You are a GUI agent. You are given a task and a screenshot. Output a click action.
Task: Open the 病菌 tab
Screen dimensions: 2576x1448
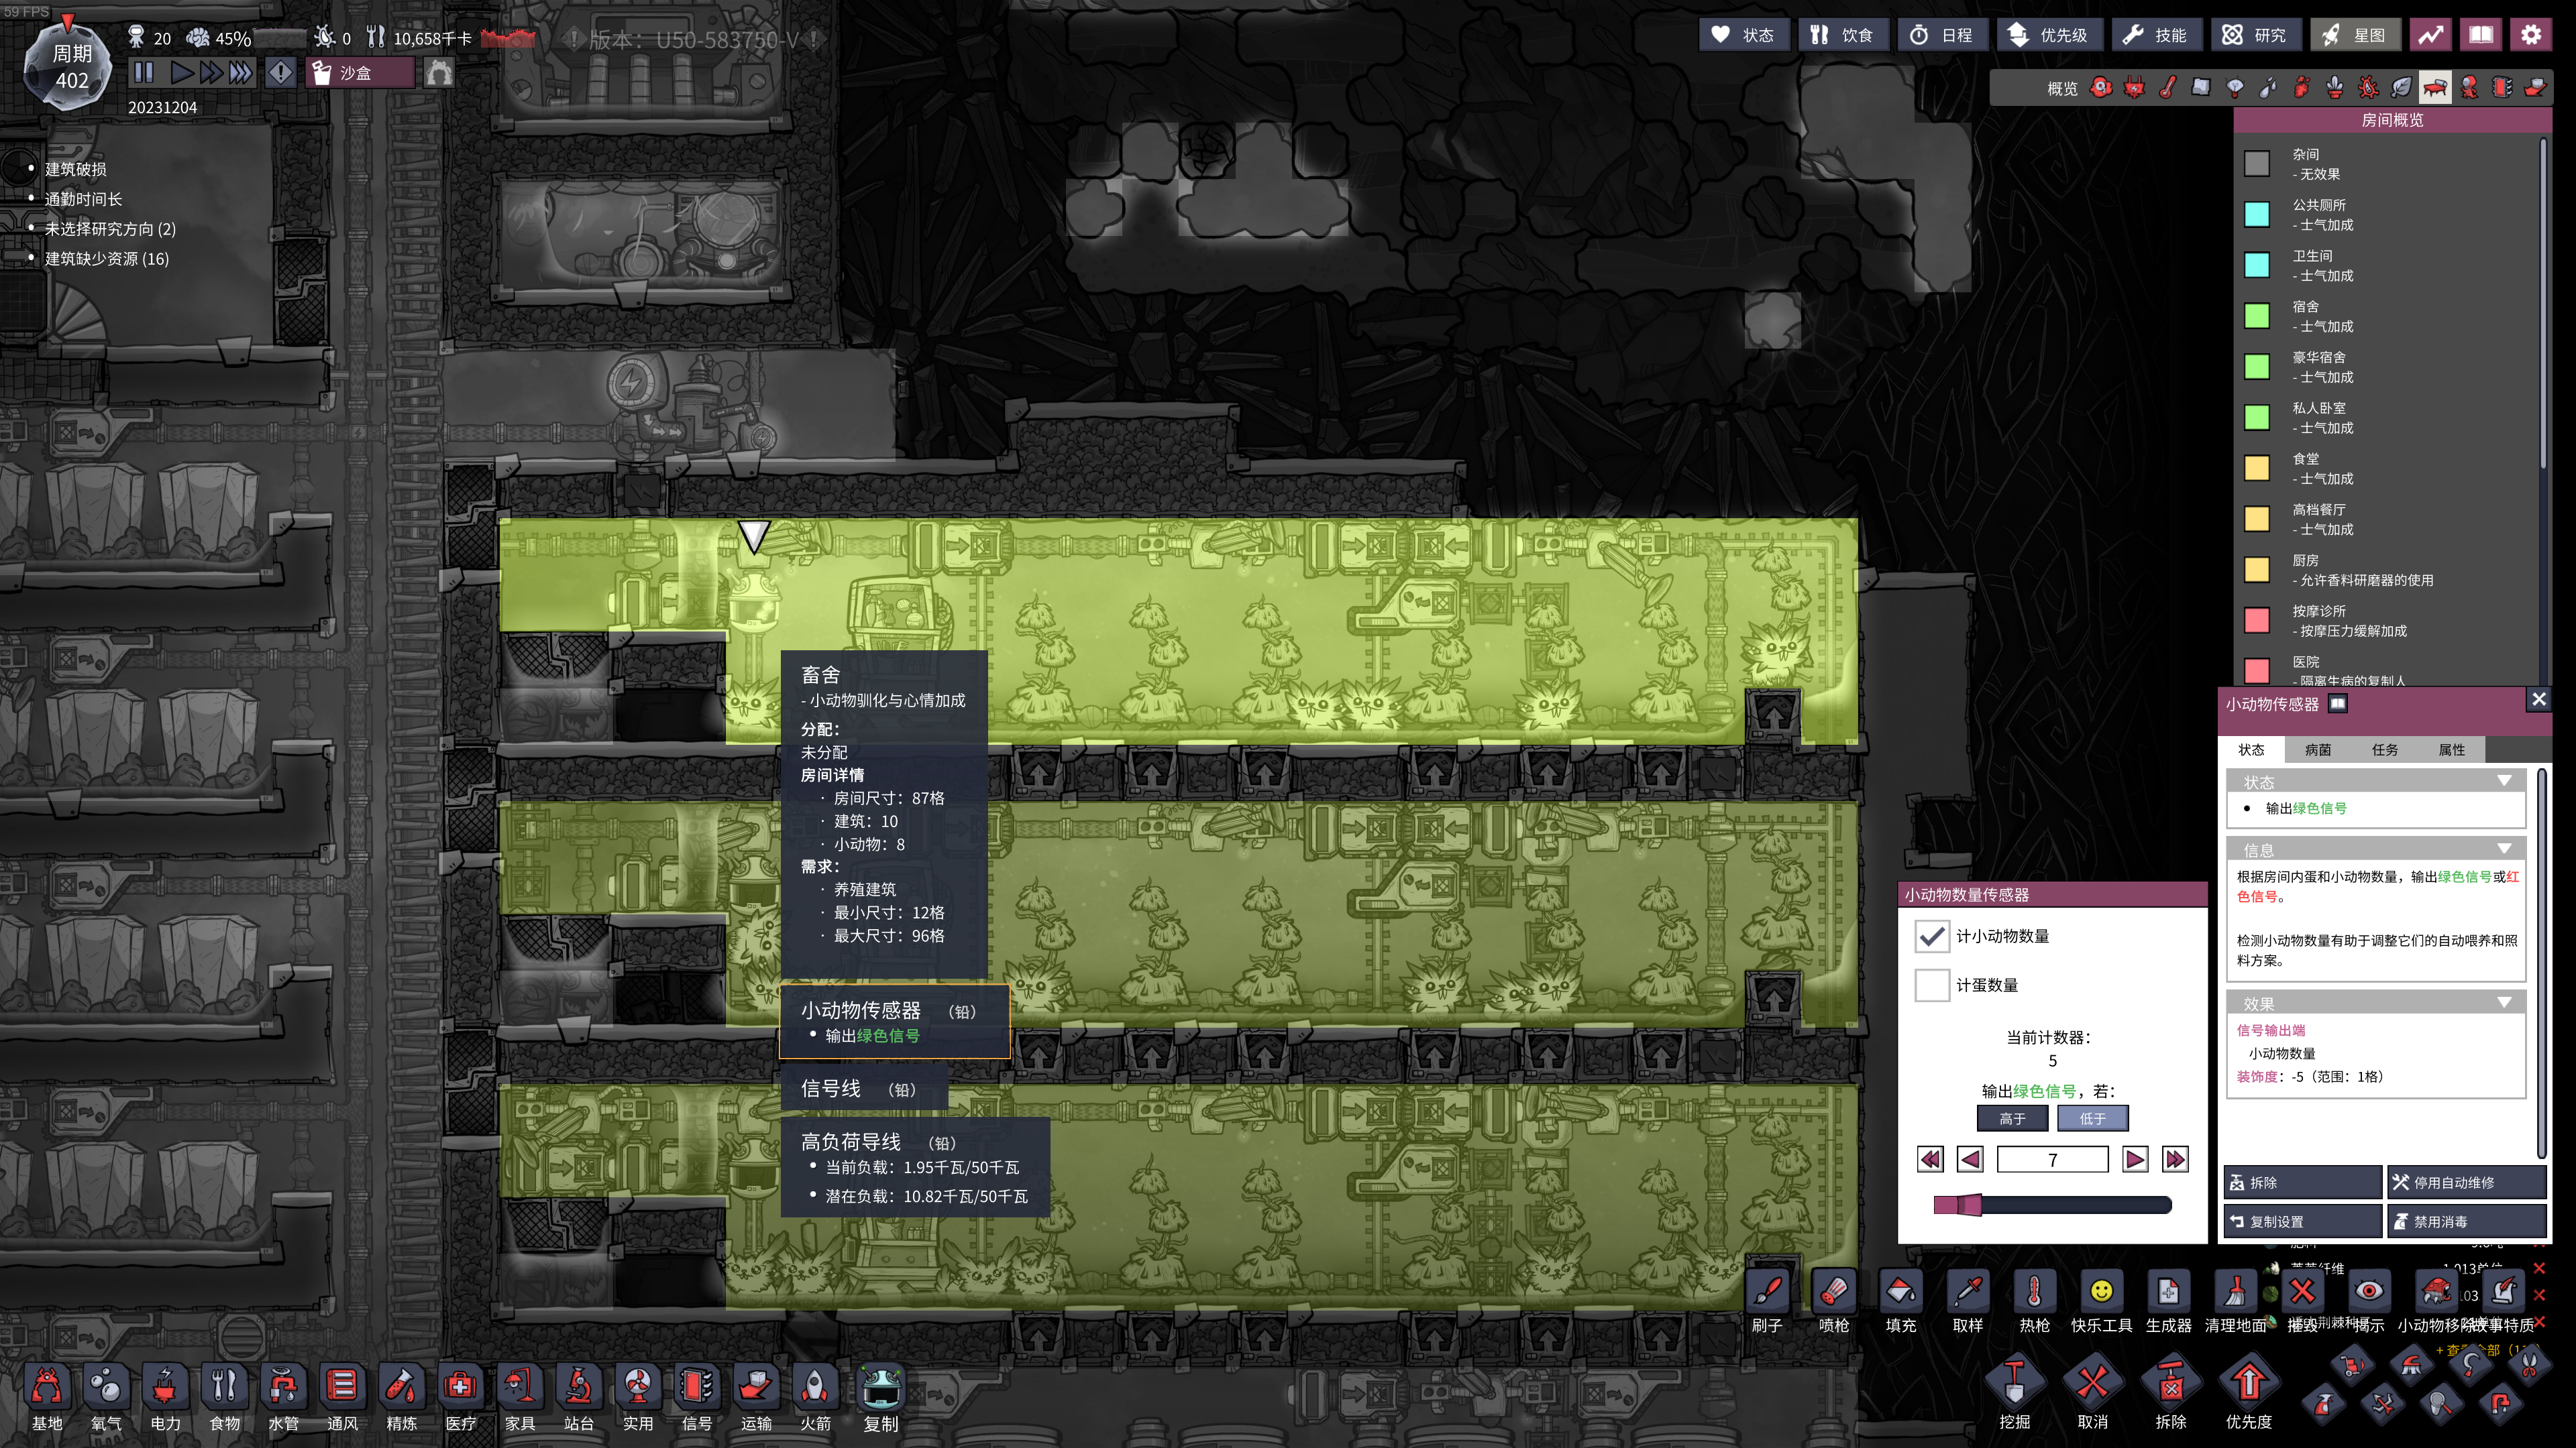pos(2318,749)
